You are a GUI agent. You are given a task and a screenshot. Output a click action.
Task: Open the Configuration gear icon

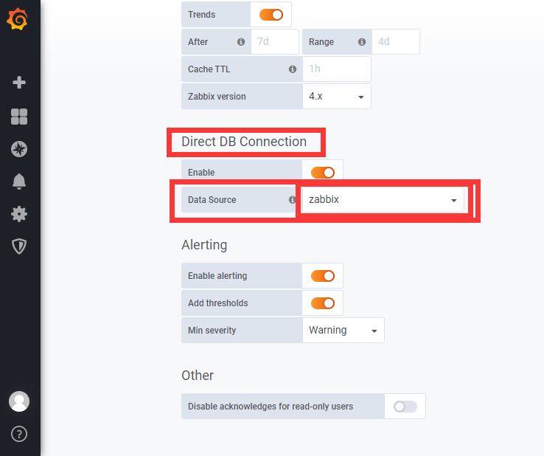19,214
